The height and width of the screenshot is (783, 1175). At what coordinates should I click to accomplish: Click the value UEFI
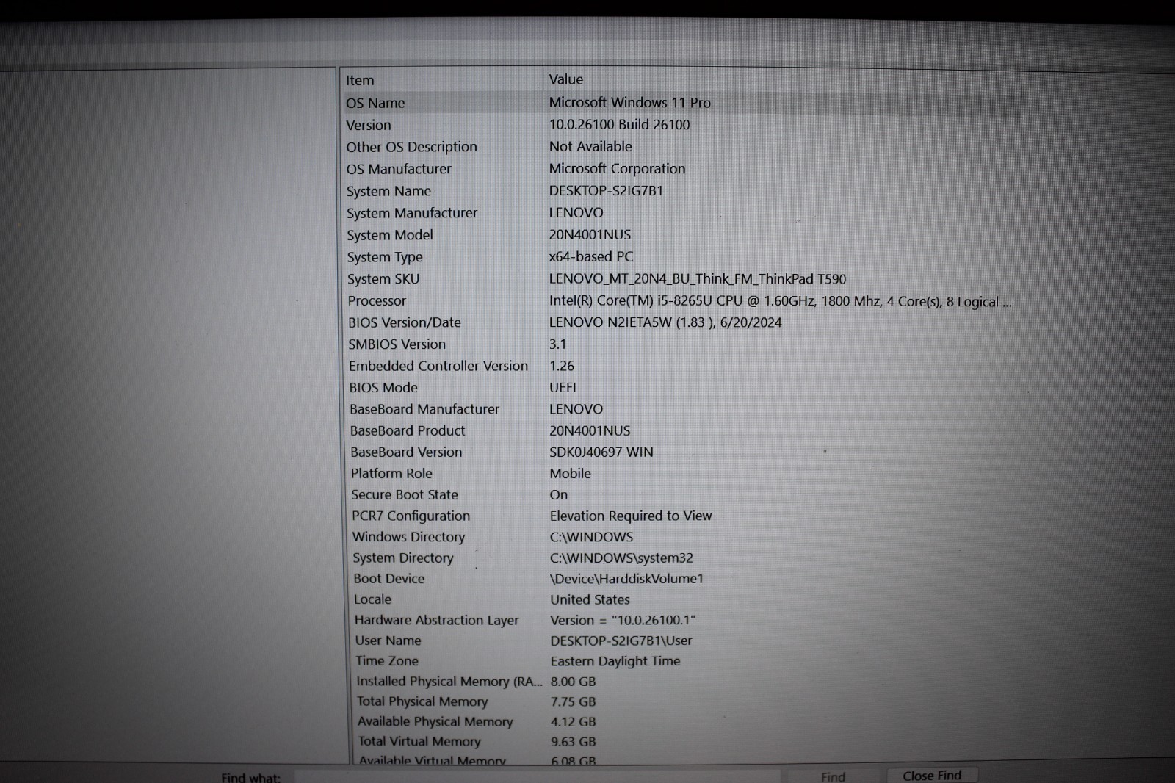pos(563,387)
